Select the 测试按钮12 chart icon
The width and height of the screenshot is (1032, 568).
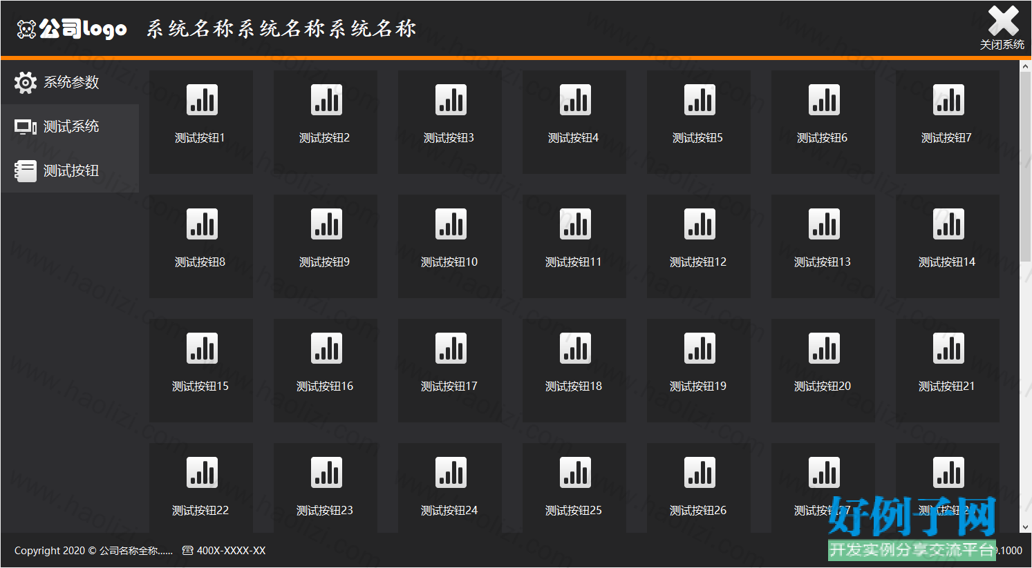click(x=700, y=224)
